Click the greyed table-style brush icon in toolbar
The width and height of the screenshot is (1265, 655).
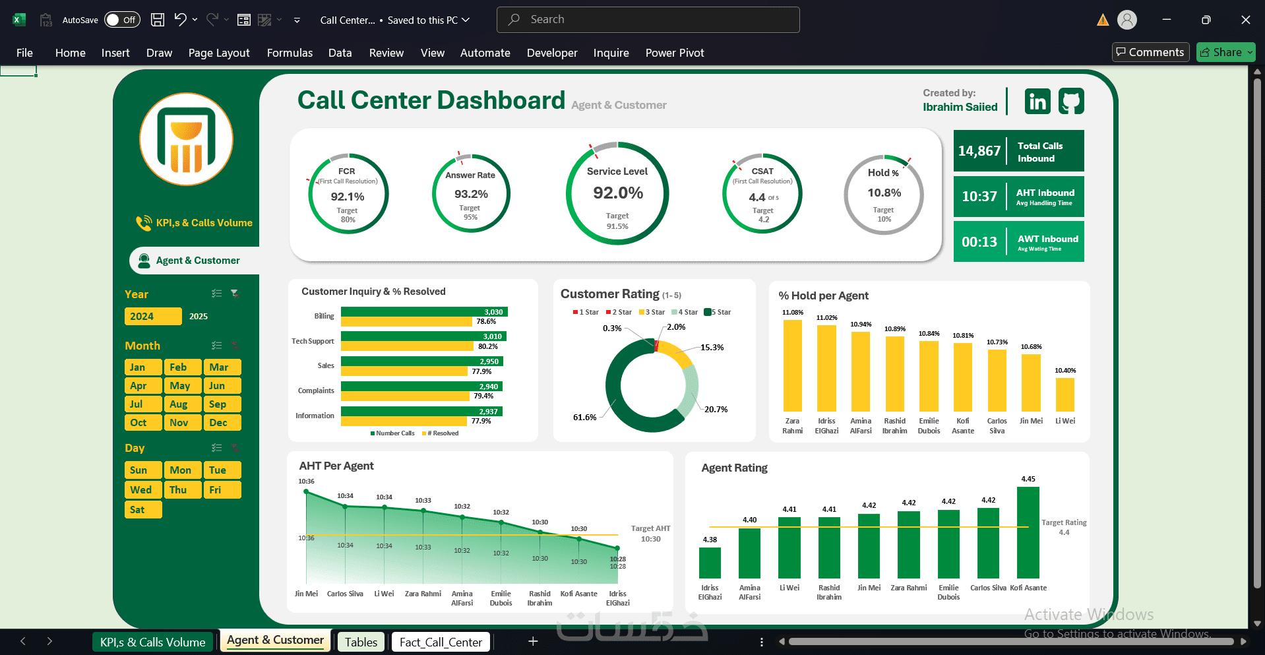point(264,20)
